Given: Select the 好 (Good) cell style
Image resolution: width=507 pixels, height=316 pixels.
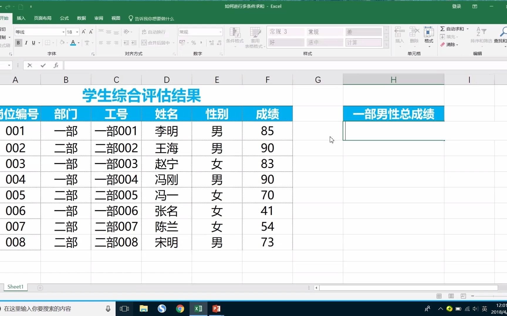Looking at the screenshot, I should tap(286, 42).
